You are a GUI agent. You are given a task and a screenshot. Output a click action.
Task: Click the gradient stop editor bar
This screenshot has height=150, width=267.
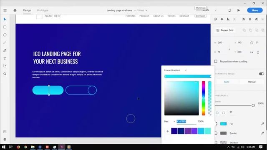[x=188, y=76]
